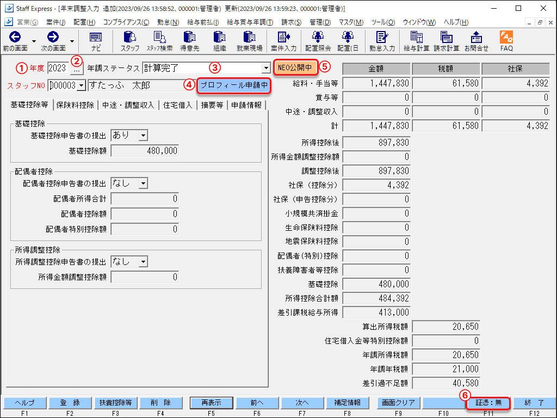Open the コンプライアンス(C) menu
557x418 pixels.
pos(126,22)
